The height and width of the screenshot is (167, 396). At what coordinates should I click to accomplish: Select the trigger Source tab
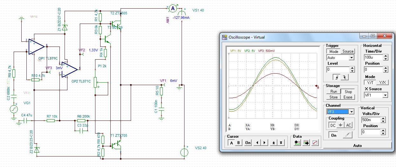point(348,51)
